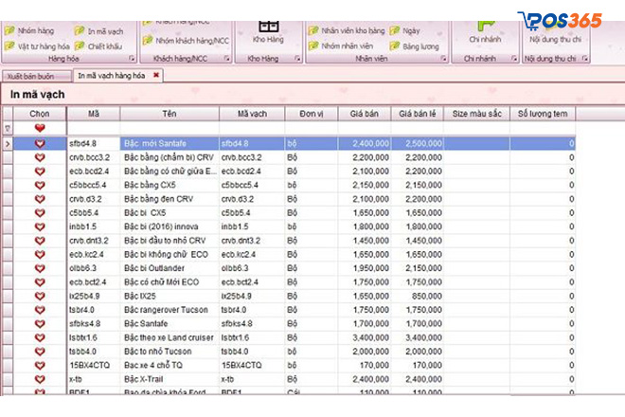Toggle heart checkbox for Bậc X-Trail row
Viewport: 625px width, 417px height.
[x=40, y=378]
